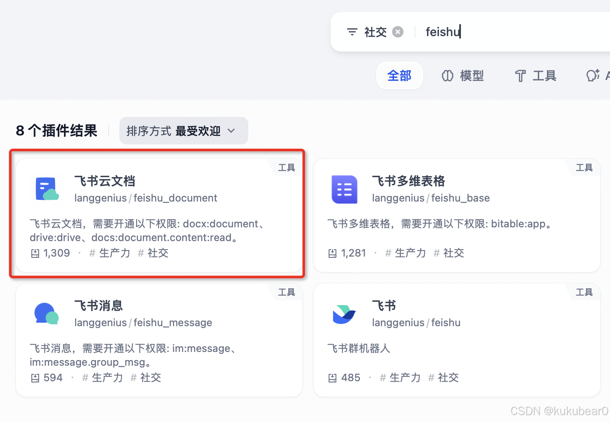Click the 模型 brain icon

448,76
